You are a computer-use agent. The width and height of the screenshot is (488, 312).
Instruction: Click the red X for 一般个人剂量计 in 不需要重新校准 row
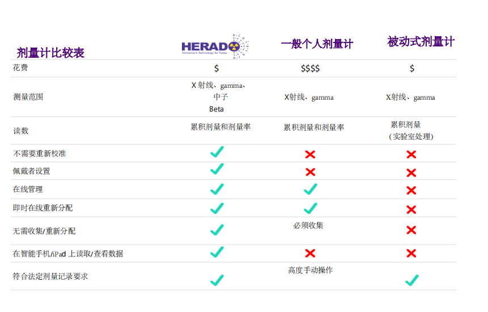310,154
